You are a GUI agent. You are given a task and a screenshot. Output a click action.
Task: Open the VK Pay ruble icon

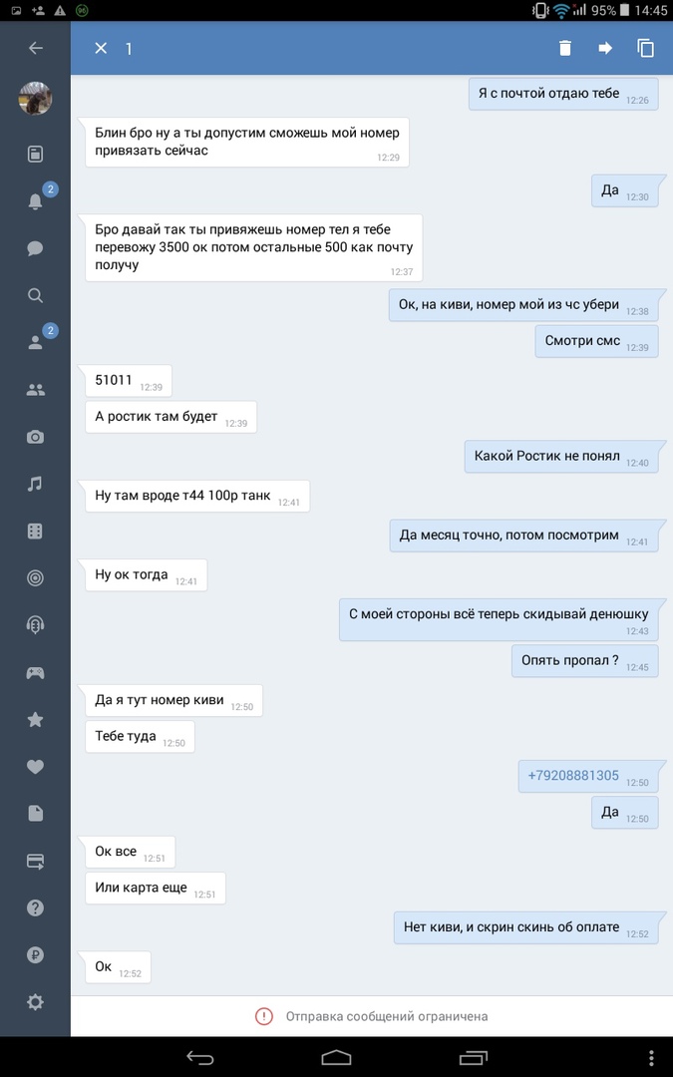tap(35, 954)
